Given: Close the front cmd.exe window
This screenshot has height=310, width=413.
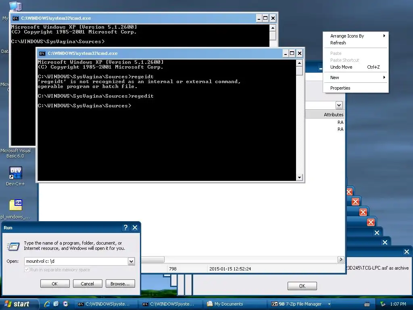Looking at the screenshot, I should [300, 54].
